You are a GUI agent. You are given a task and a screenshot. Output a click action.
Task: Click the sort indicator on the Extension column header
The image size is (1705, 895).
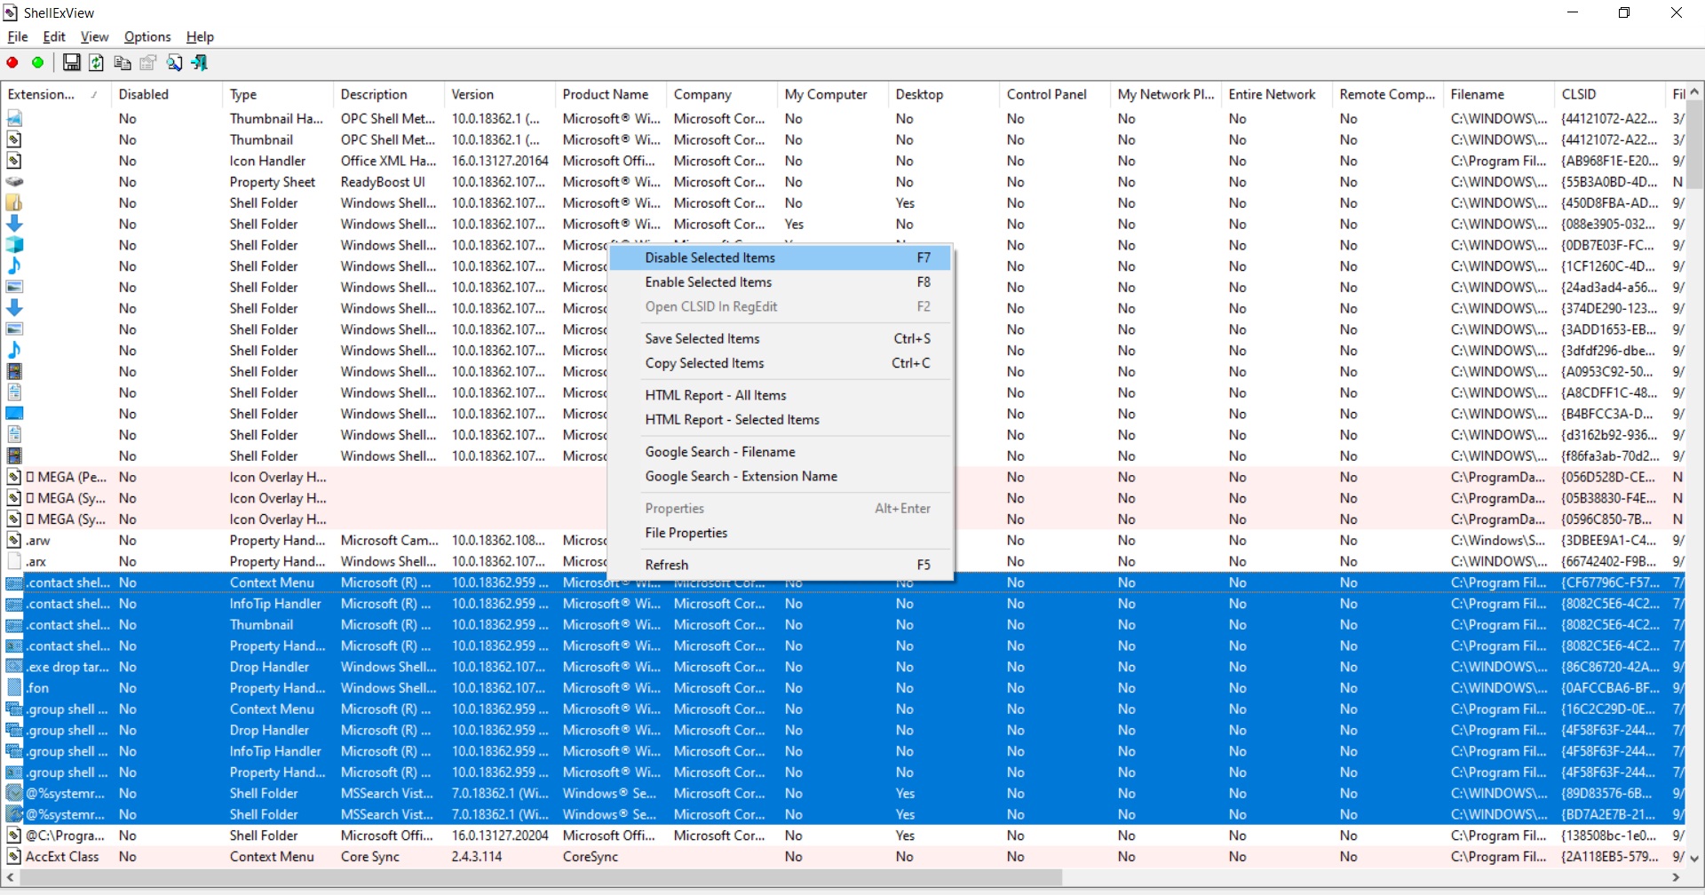click(x=94, y=94)
